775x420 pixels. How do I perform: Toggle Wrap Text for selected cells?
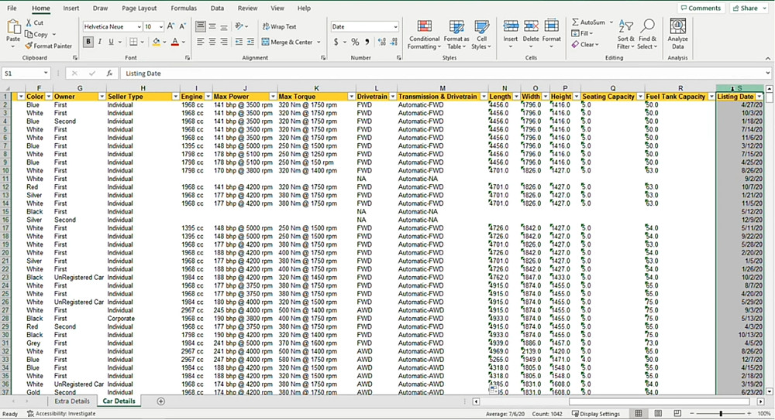click(x=279, y=26)
